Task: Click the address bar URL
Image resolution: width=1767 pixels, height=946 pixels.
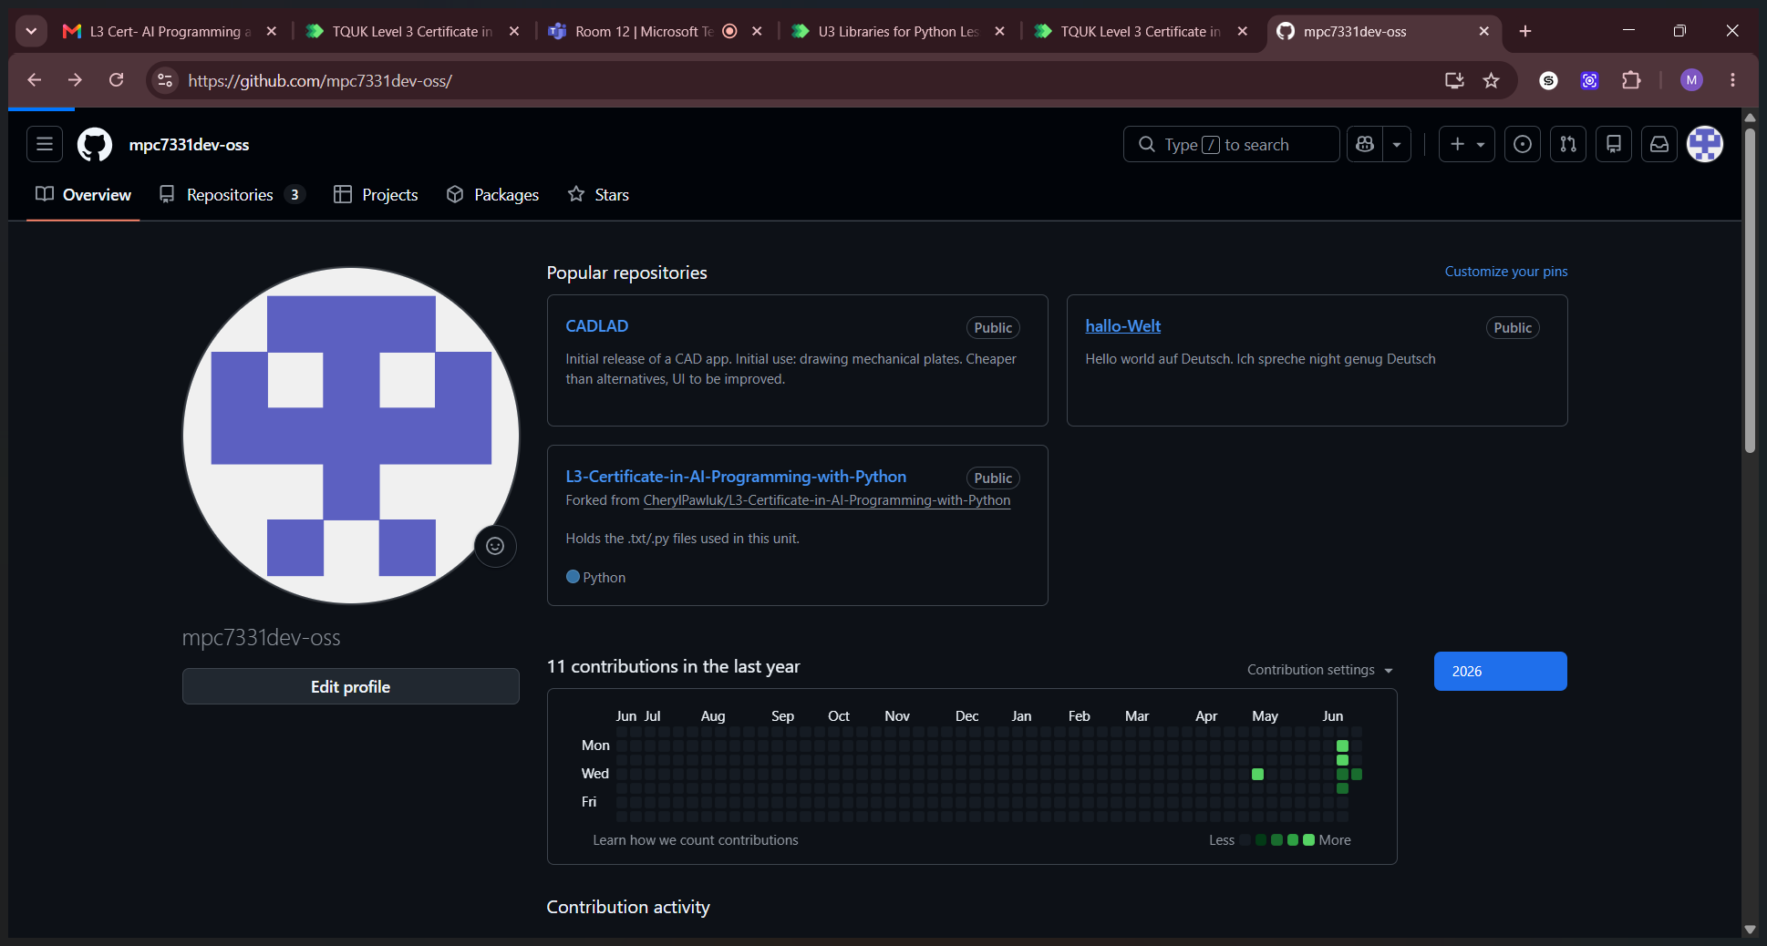Action: pos(320,80)
